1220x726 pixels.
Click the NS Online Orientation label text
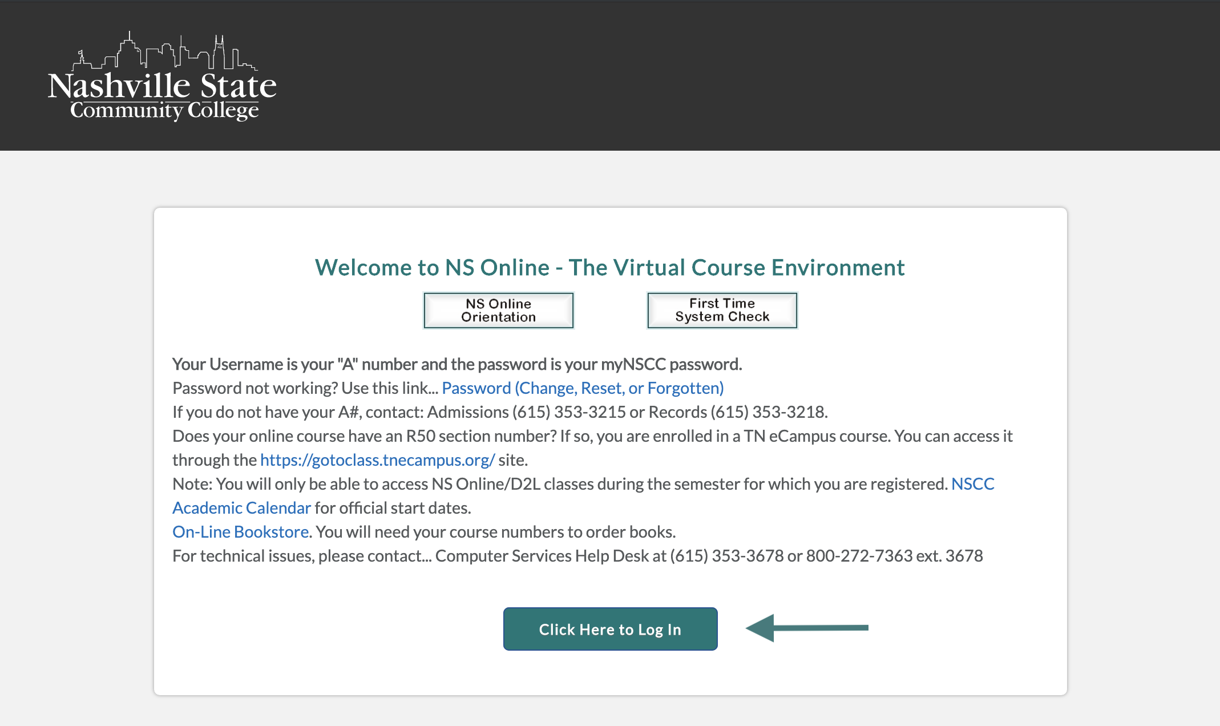coord(498,310)
